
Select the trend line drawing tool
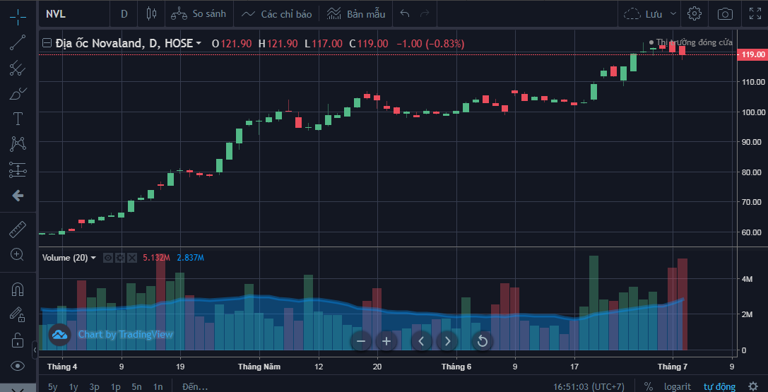18,43
